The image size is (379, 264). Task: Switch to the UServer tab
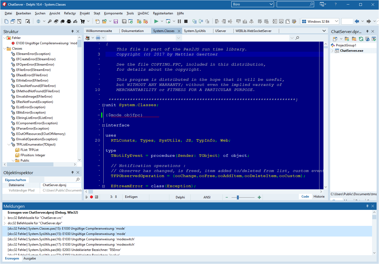pyautogui.click(x=221, y=31)
